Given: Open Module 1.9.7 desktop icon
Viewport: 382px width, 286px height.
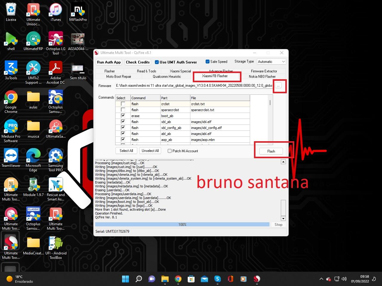Looking at the screenshot, I should pyautogui.click(x=33, y=187).
